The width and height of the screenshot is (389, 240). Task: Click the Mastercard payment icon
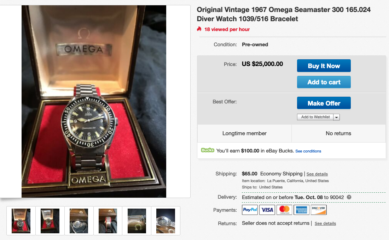(284, 210)
